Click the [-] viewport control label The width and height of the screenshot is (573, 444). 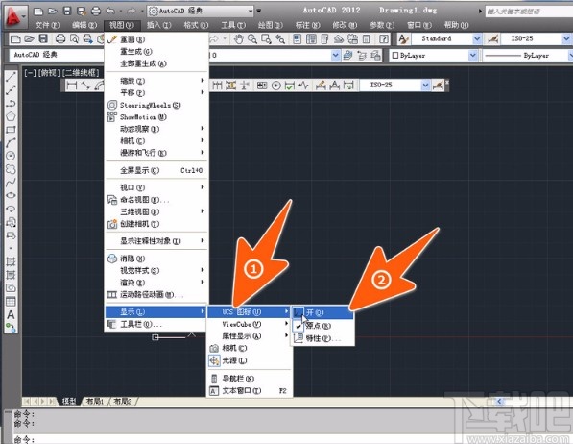coord(31,73)
